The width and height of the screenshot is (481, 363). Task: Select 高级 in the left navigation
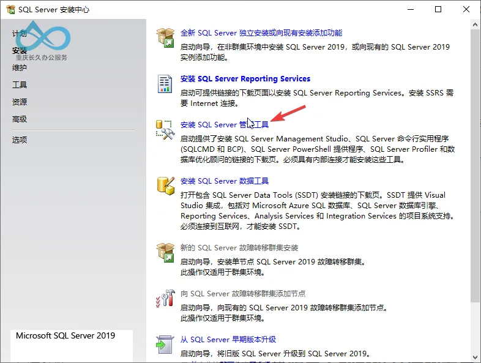pos(20,119)
